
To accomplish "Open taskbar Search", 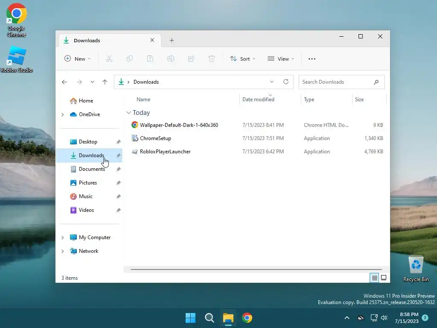I will (209, 318).
